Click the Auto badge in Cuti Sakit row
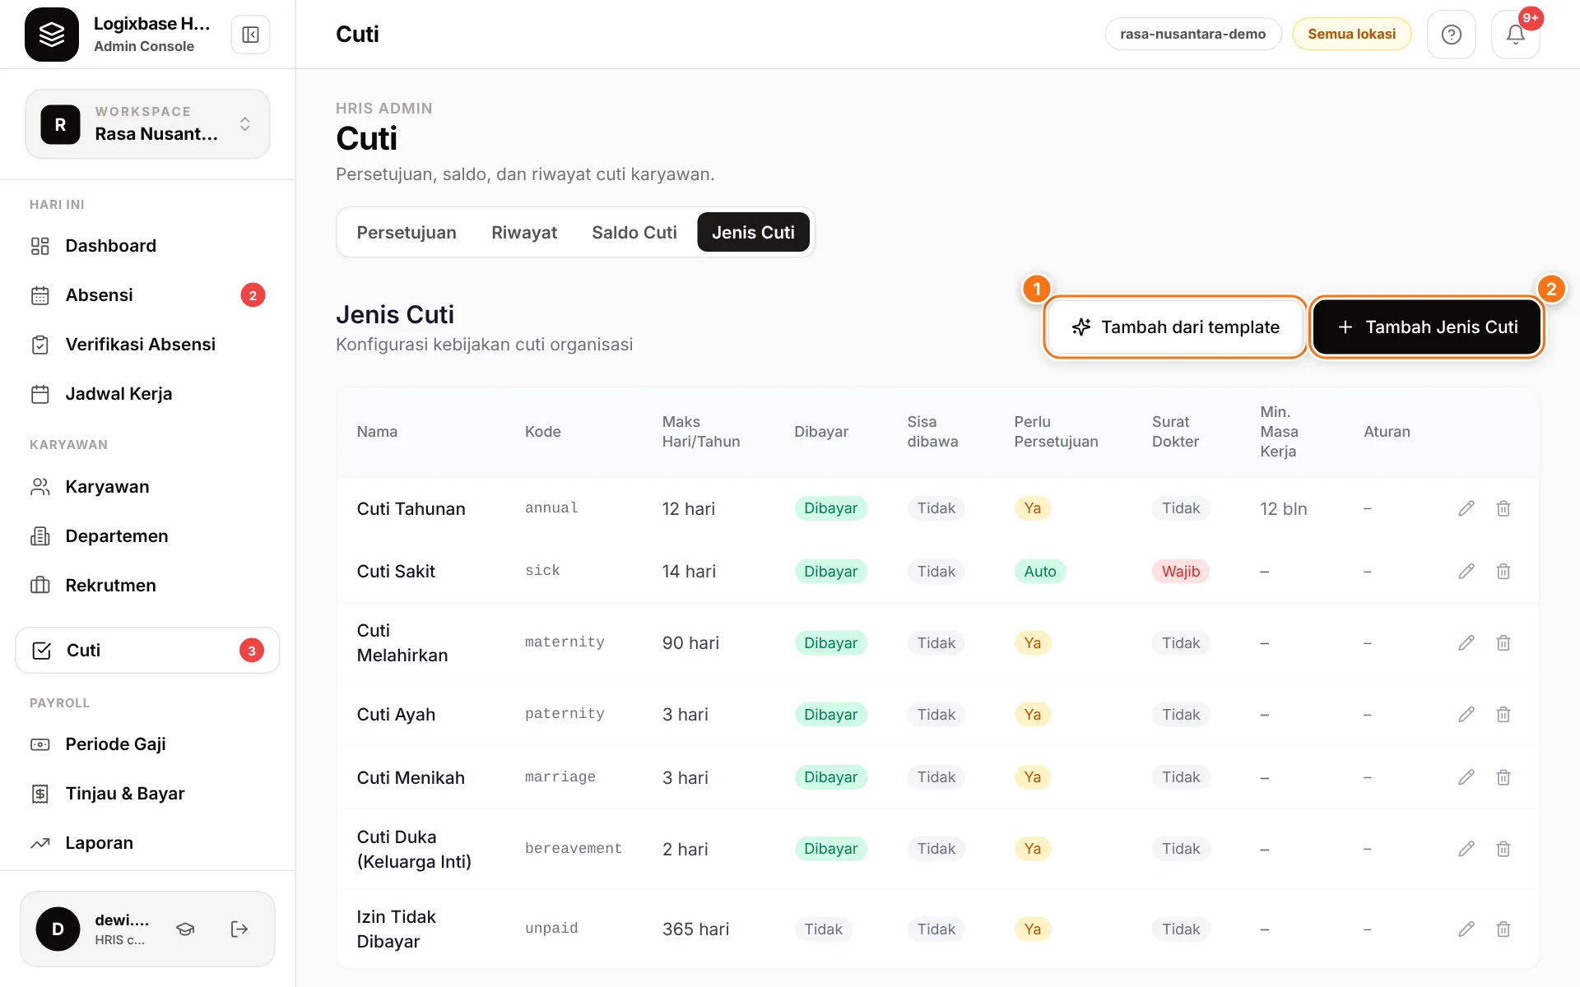1580x987 pixels. coord(1039,572)
